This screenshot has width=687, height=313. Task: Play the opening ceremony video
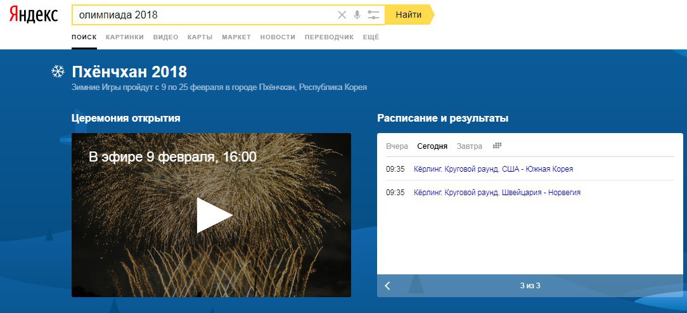pos(214,215)
